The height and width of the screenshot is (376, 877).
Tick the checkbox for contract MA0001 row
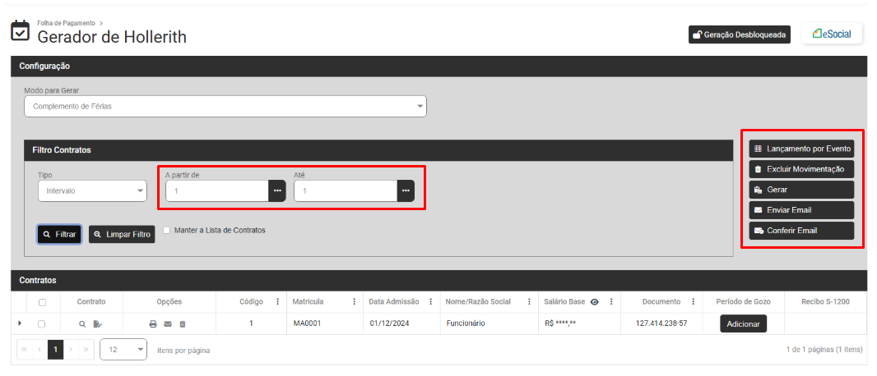(x=41, y=323)
